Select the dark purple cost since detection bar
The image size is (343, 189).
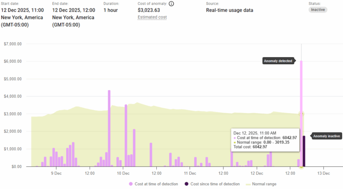(304, 152)
